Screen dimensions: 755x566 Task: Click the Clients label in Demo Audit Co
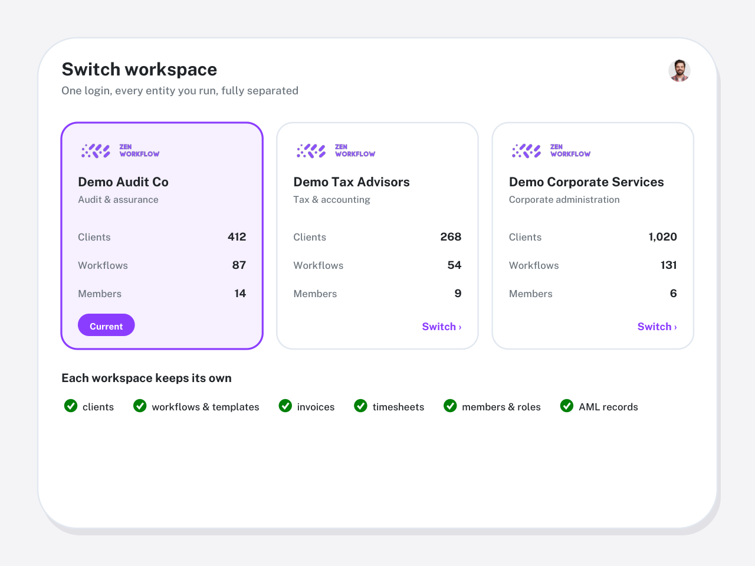94,237
